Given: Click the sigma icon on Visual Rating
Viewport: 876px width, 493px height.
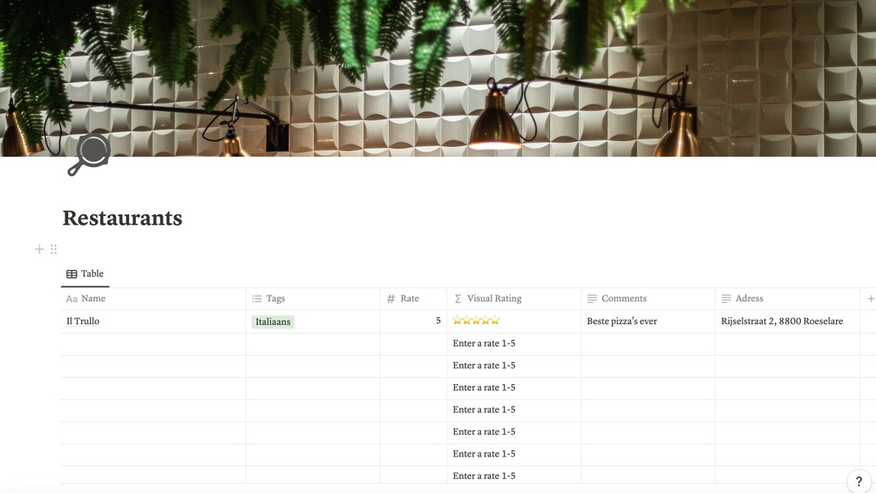Looking at the screenshot, I should click(x=458, y=299).
